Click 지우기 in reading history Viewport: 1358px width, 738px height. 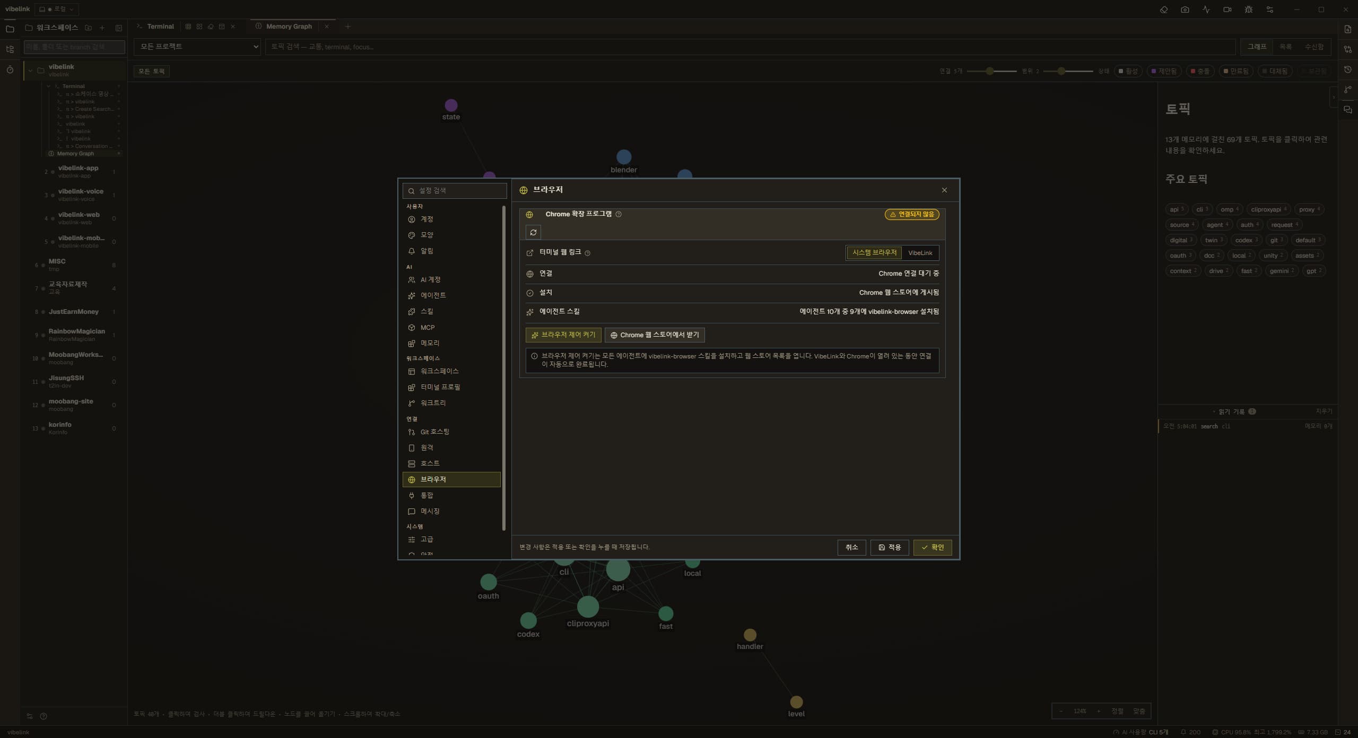(x=1324, y=411)
